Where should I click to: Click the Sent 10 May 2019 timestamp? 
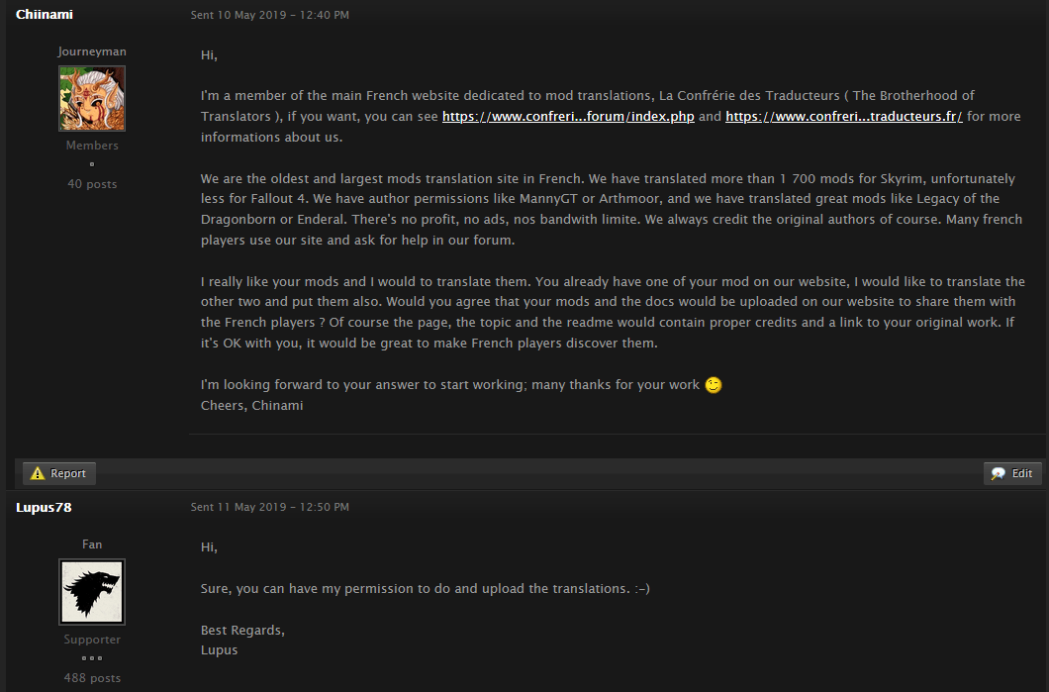(269, 15)
